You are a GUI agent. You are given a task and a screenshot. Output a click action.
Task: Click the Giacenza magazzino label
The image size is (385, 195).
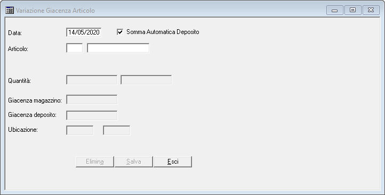point(35,100)
